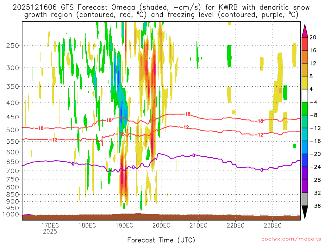The width and height of the screenshot is (324, 243).
Task: Click the 900 pressure level label
Action: point(13,202)
